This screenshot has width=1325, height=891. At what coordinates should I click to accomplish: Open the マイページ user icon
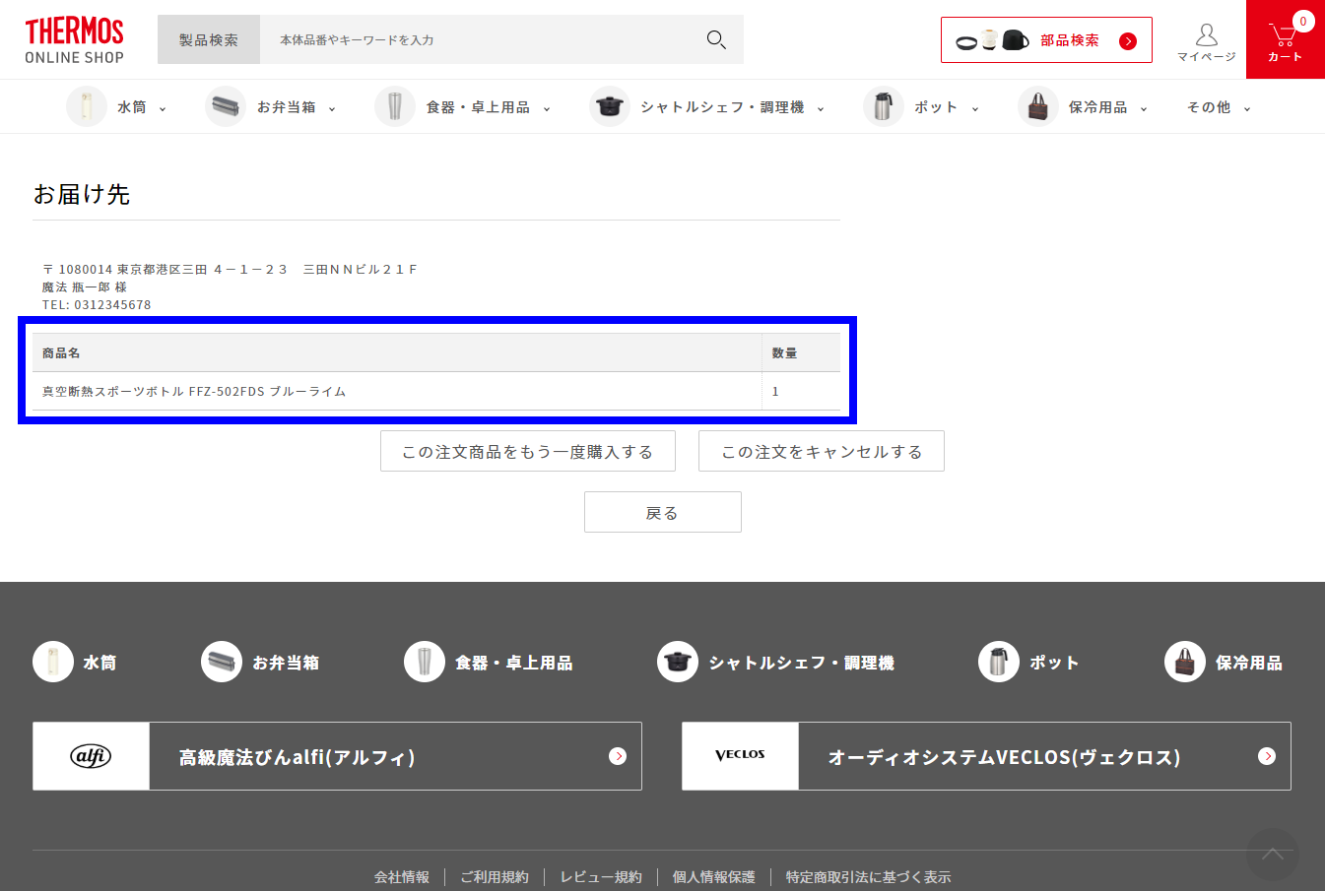pyautogui.click(x=1206, y=42)
